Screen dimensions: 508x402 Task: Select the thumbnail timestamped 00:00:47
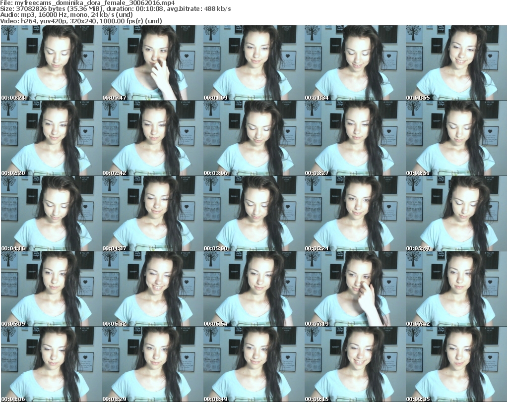point(152,63)
